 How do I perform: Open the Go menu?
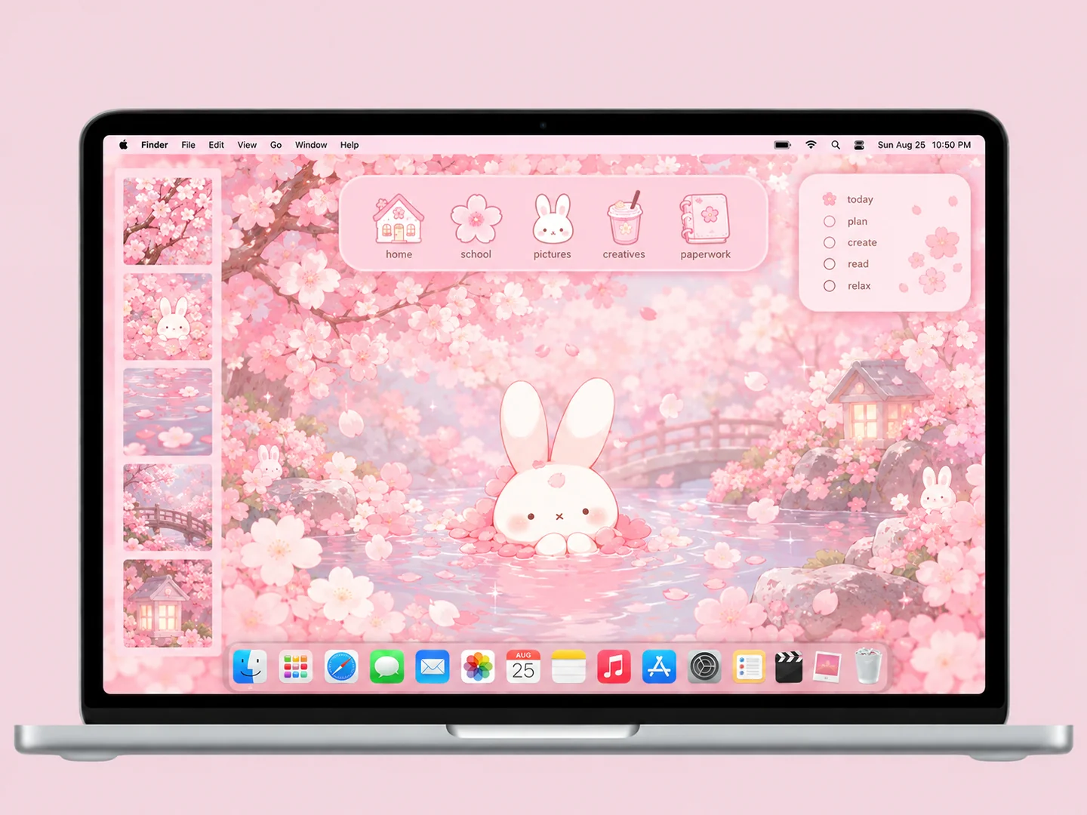click(x=276, y=145)
